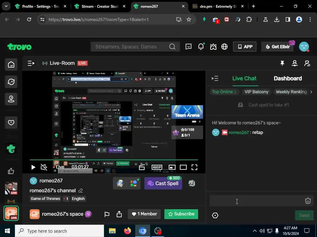Image resolution: width=317 pixels, height=237 pixels.
Task: Open the language globe icon
Action: 224,47
